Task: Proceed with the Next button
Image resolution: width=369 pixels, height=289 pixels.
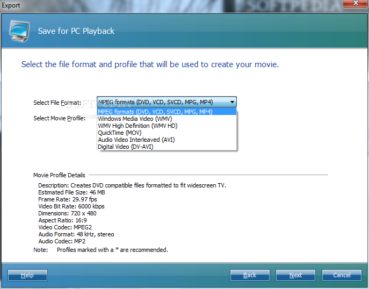Action: pyautogui.click(x=295, y=275)
